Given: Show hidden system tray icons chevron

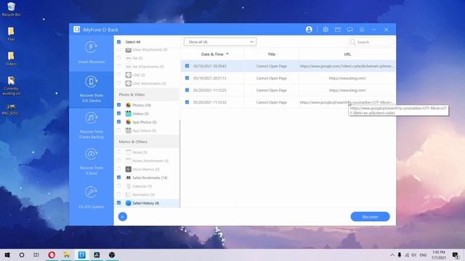Looking at the screenshot, I should pyautogui.click(x=392, y=254).
